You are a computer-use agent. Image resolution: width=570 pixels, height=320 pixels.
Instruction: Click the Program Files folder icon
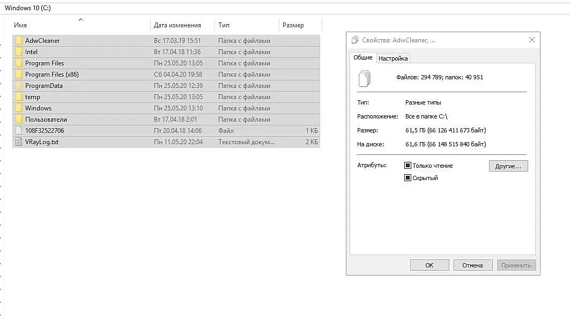coord(19,63)
